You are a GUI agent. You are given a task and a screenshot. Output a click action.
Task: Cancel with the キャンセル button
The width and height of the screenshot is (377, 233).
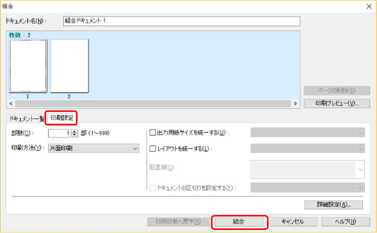coord(292,222)
